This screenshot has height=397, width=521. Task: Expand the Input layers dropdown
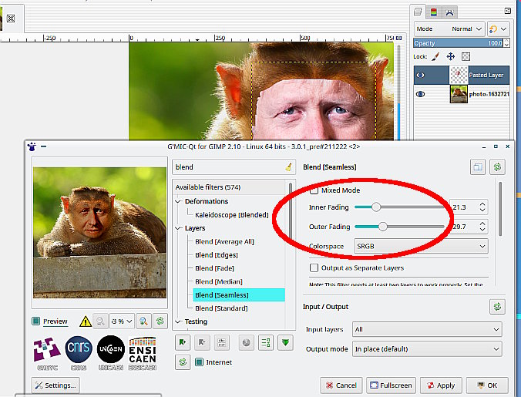426,329
